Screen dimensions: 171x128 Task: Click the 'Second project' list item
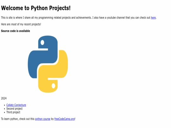[14, 109]
